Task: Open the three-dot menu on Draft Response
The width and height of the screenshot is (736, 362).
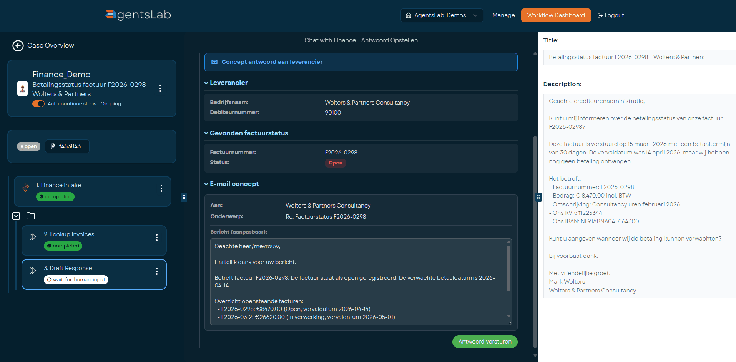Action: point(157,272)
